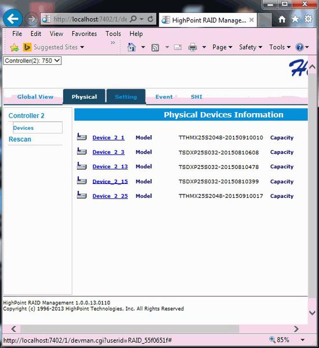The image size is (319, 348).
Task: Open browser settings gear icon
Action: 308,19
